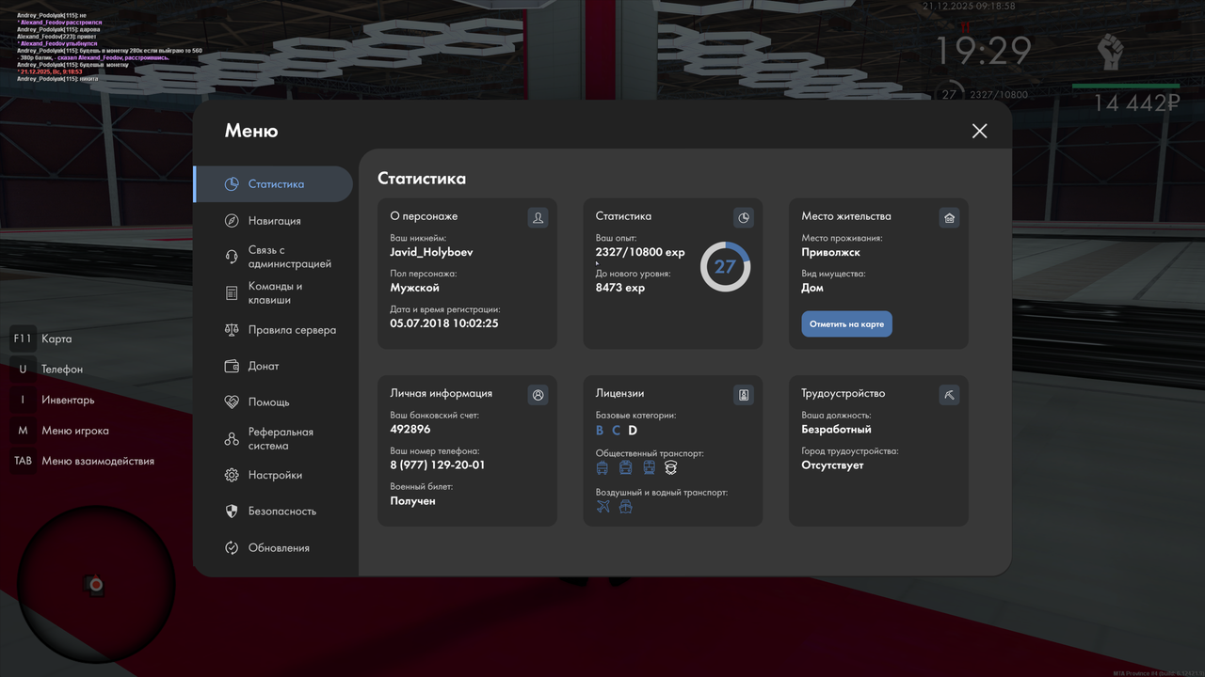Click the 2327/10800 exp value in card
1205x677 pixels.
(x=640, y=252)
